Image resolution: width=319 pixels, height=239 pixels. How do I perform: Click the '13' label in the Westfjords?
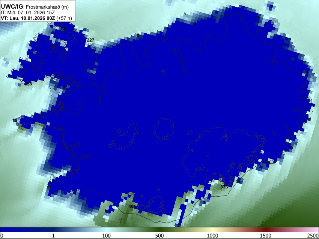63,29
